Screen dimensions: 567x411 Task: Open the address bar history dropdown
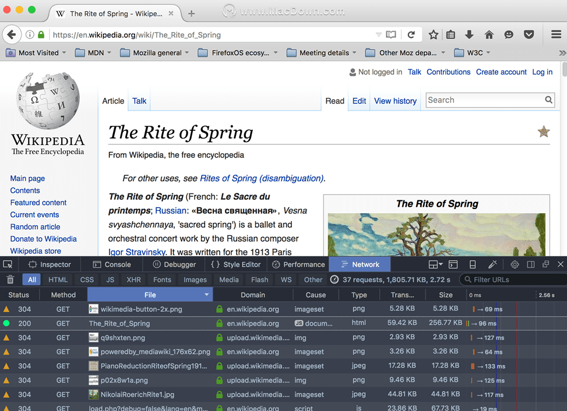point(379,35)
